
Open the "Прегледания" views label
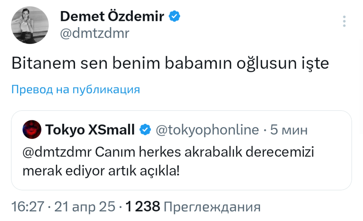pyautogui.click(x=212, y=206)
